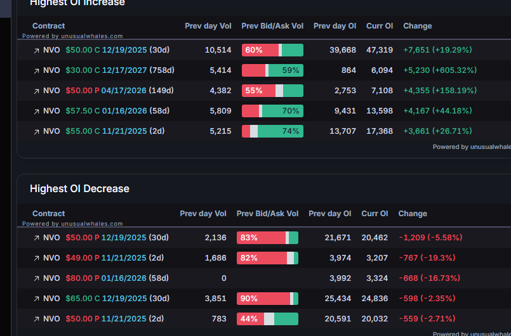This screenshot has width=511, height=336.
Task: Open the NVO $50.00 P 12/19/2025 contract
Action: pyautogui.click(x=106, y=237)
